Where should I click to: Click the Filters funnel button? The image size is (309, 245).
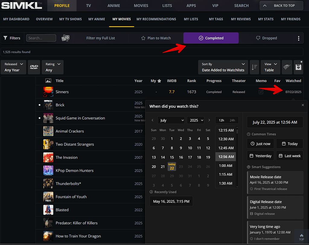pyautogui.click(x=12, y=38)
